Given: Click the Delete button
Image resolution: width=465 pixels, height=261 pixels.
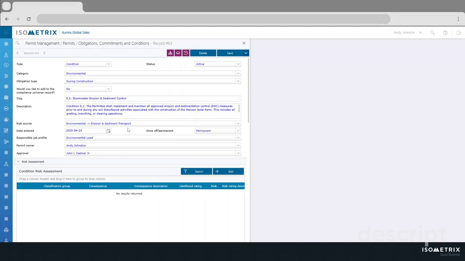Looking at the screenshot, I should [x=203, y=53].
